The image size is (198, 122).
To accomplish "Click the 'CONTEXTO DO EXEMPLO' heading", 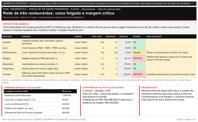I will (x=16, y=24).
